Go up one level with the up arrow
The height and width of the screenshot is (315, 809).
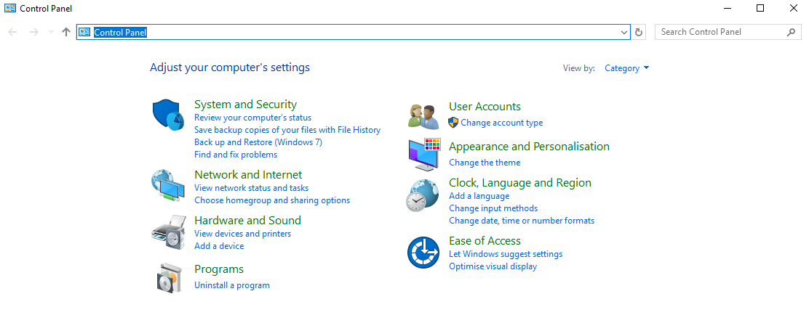(65, 32)
